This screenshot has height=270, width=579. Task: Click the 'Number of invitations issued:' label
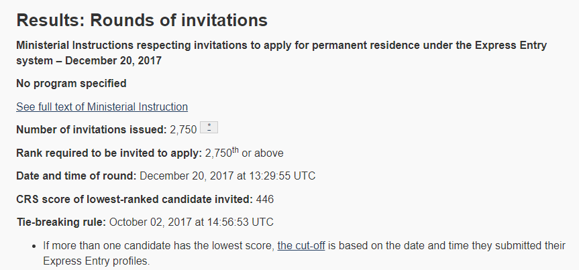(91, 130)
